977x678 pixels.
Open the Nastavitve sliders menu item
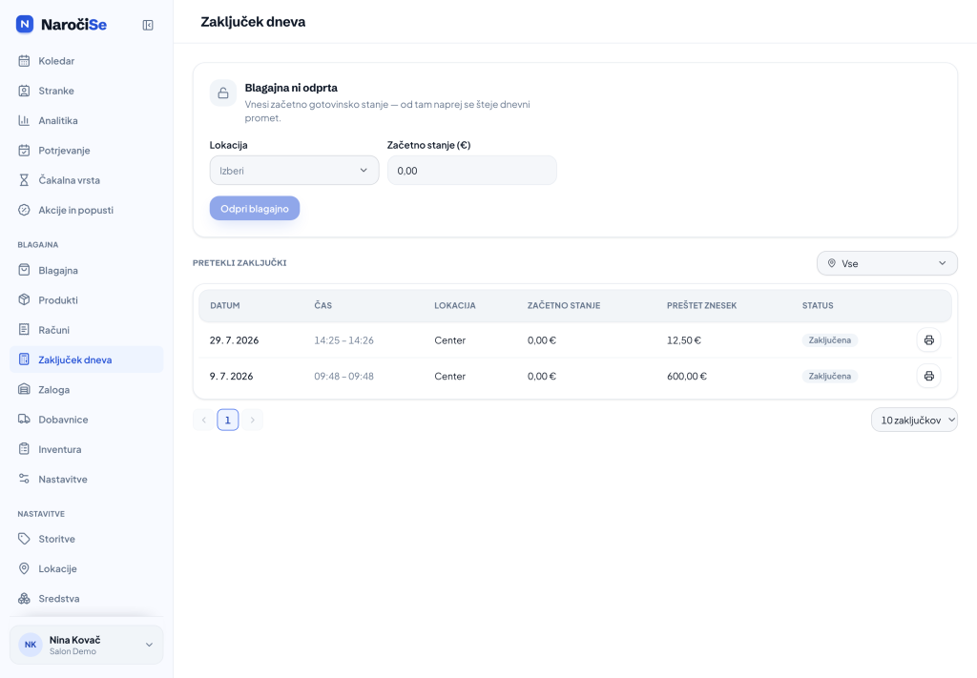pyautogui.click(x=87, y=480)
